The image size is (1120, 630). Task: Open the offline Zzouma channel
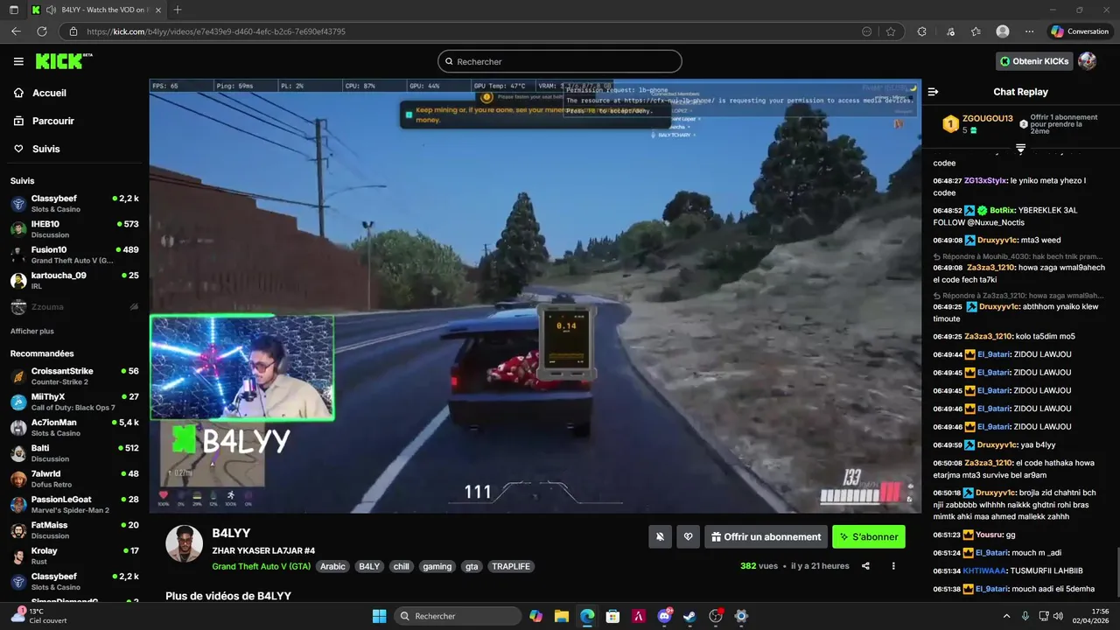point(74,307)
